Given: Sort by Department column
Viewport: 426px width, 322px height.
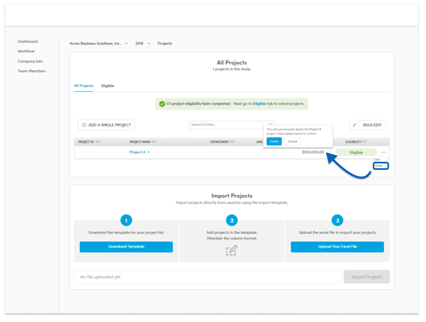Looking at the screenshot, I should (222, 142).
